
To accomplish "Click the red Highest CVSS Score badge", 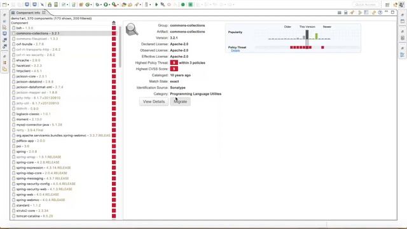I will tap(174, 69).
